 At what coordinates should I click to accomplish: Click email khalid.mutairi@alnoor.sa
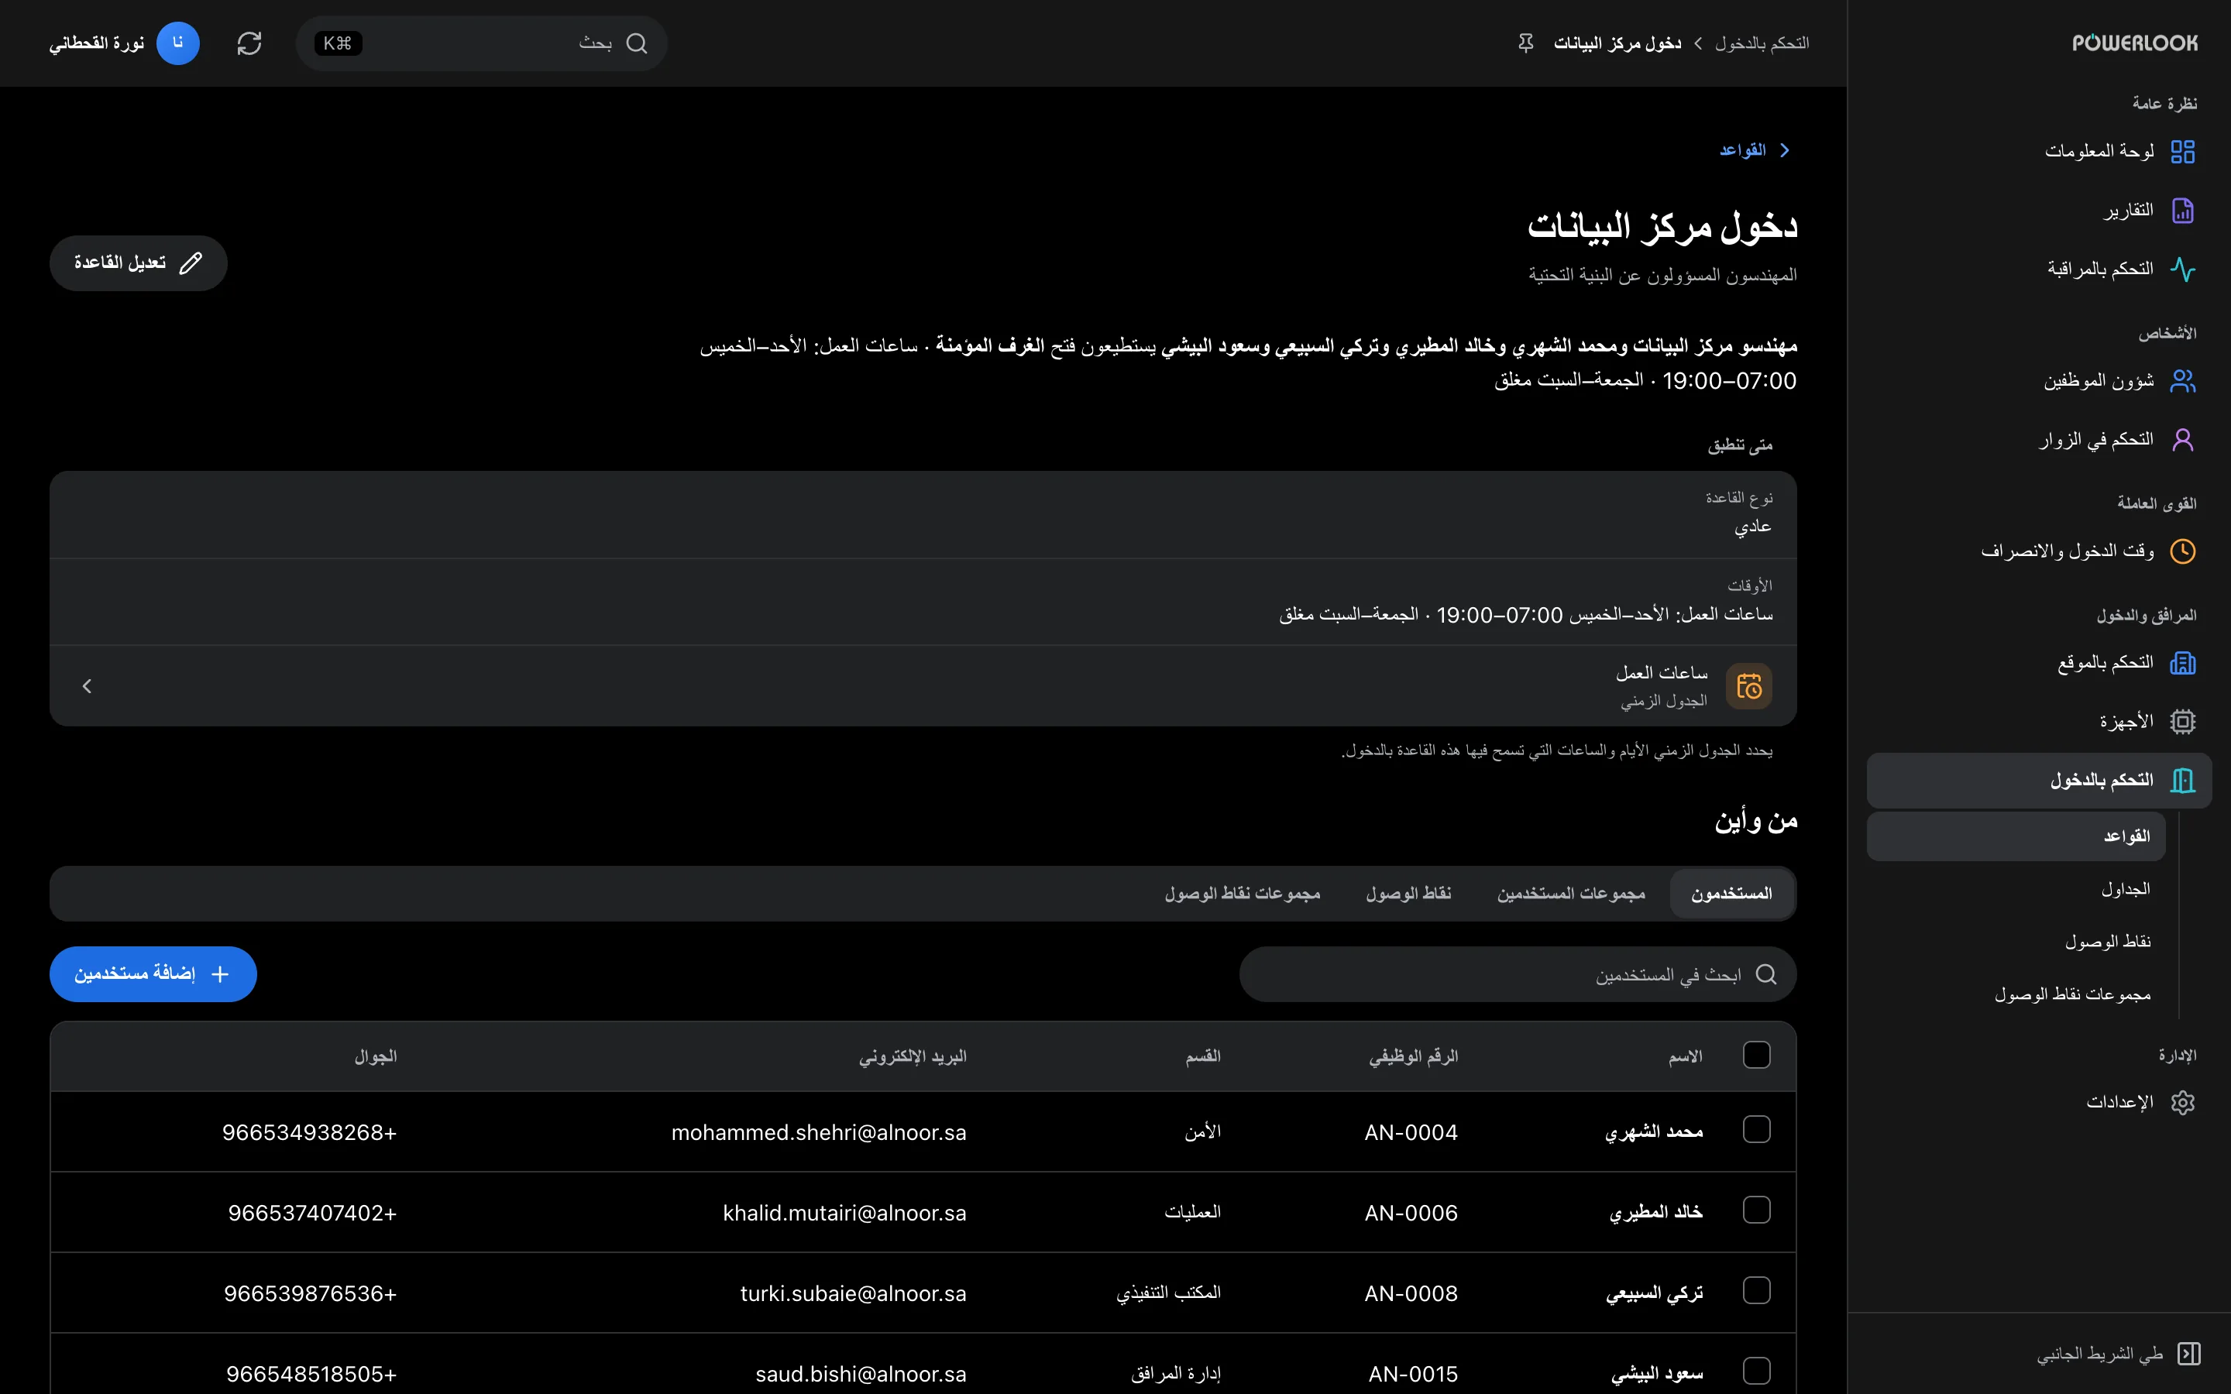844,1212
